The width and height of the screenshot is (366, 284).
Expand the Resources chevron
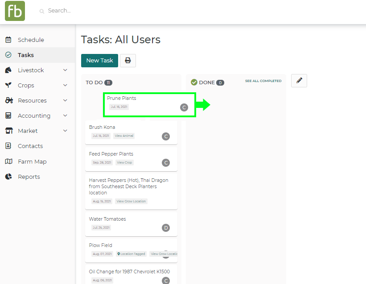pyautogui.click(x=65, y=100)
